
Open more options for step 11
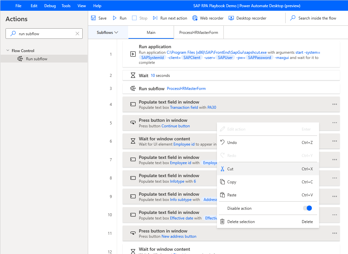click(335, 233)
